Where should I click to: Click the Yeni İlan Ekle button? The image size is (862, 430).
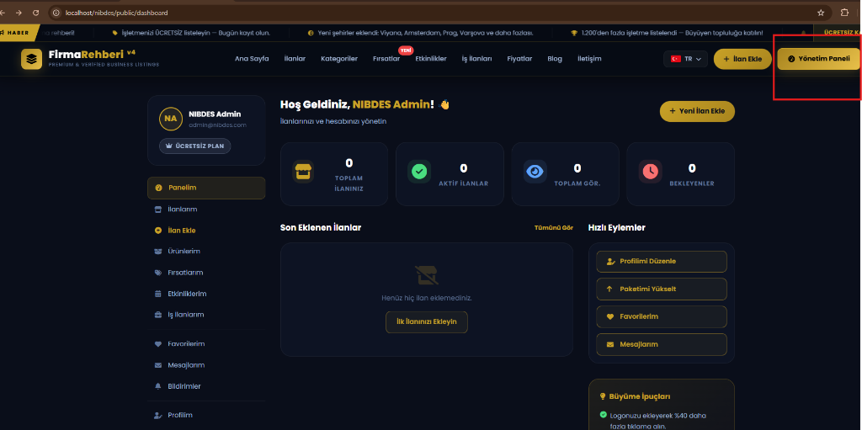[697, 111]
